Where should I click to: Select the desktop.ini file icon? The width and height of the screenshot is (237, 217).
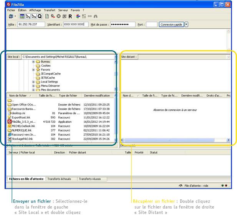pyautogui.click(x=10, y=113)
